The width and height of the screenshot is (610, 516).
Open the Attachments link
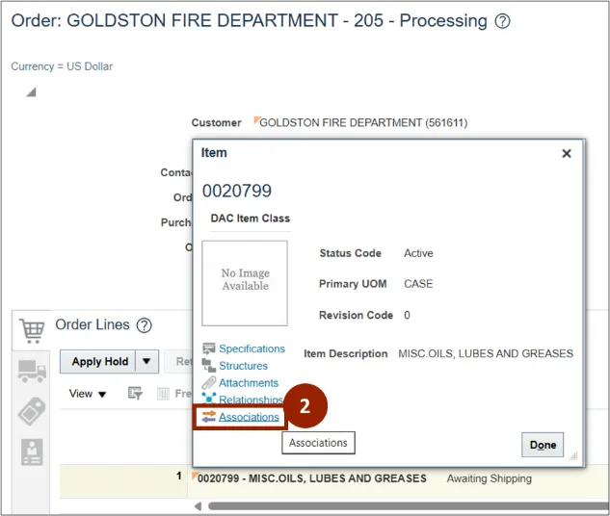tap(249, 383)
